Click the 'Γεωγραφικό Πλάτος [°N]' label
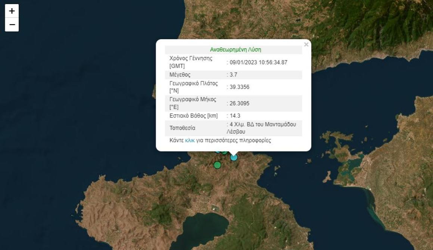The height and width of the screenshot is (250, 433). 193,87
